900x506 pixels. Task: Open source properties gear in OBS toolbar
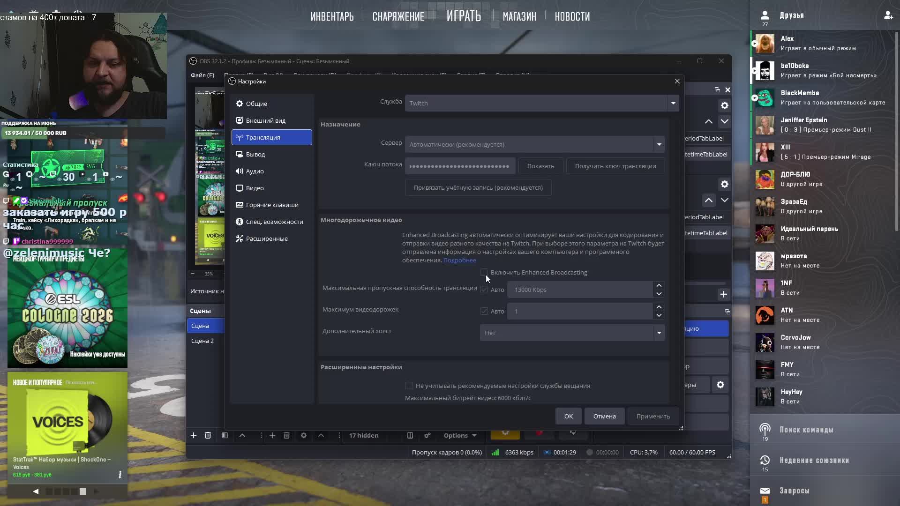(304, 435)
